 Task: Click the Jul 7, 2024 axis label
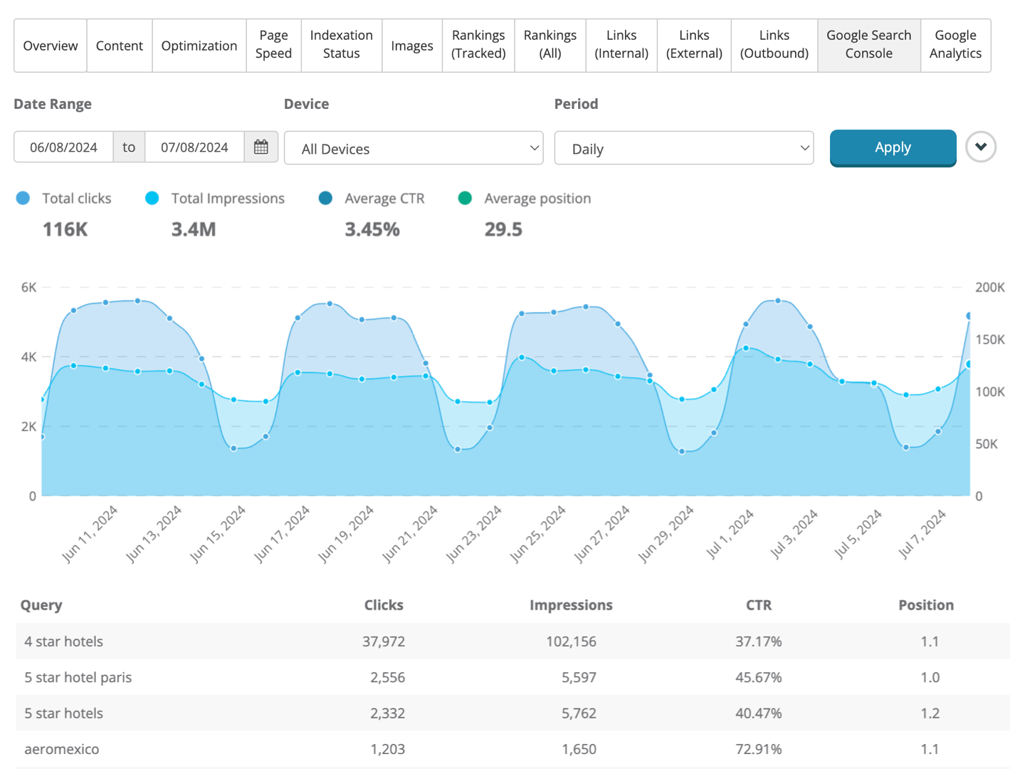[922, 534]
